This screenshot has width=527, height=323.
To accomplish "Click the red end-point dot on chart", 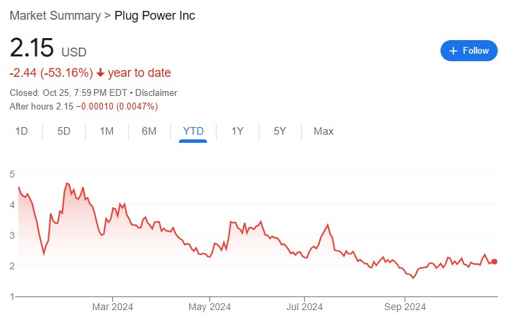I will 494,262.
